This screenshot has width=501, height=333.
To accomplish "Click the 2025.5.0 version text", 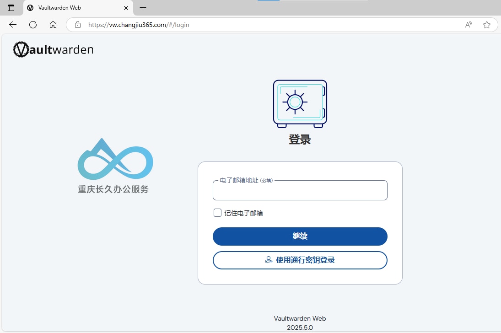I will click(300, 328).
